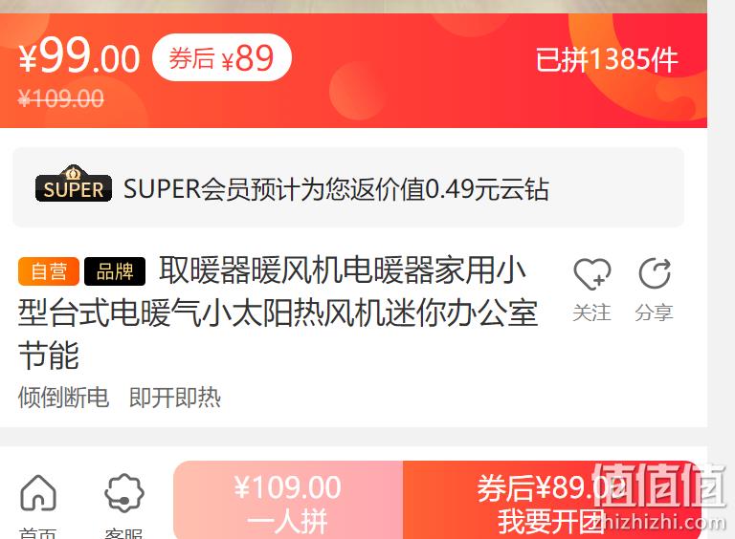This screenshot has height=539, width=735.
Task: Tap the 取暖器暖风机 product title text
Action: point(278,313)
